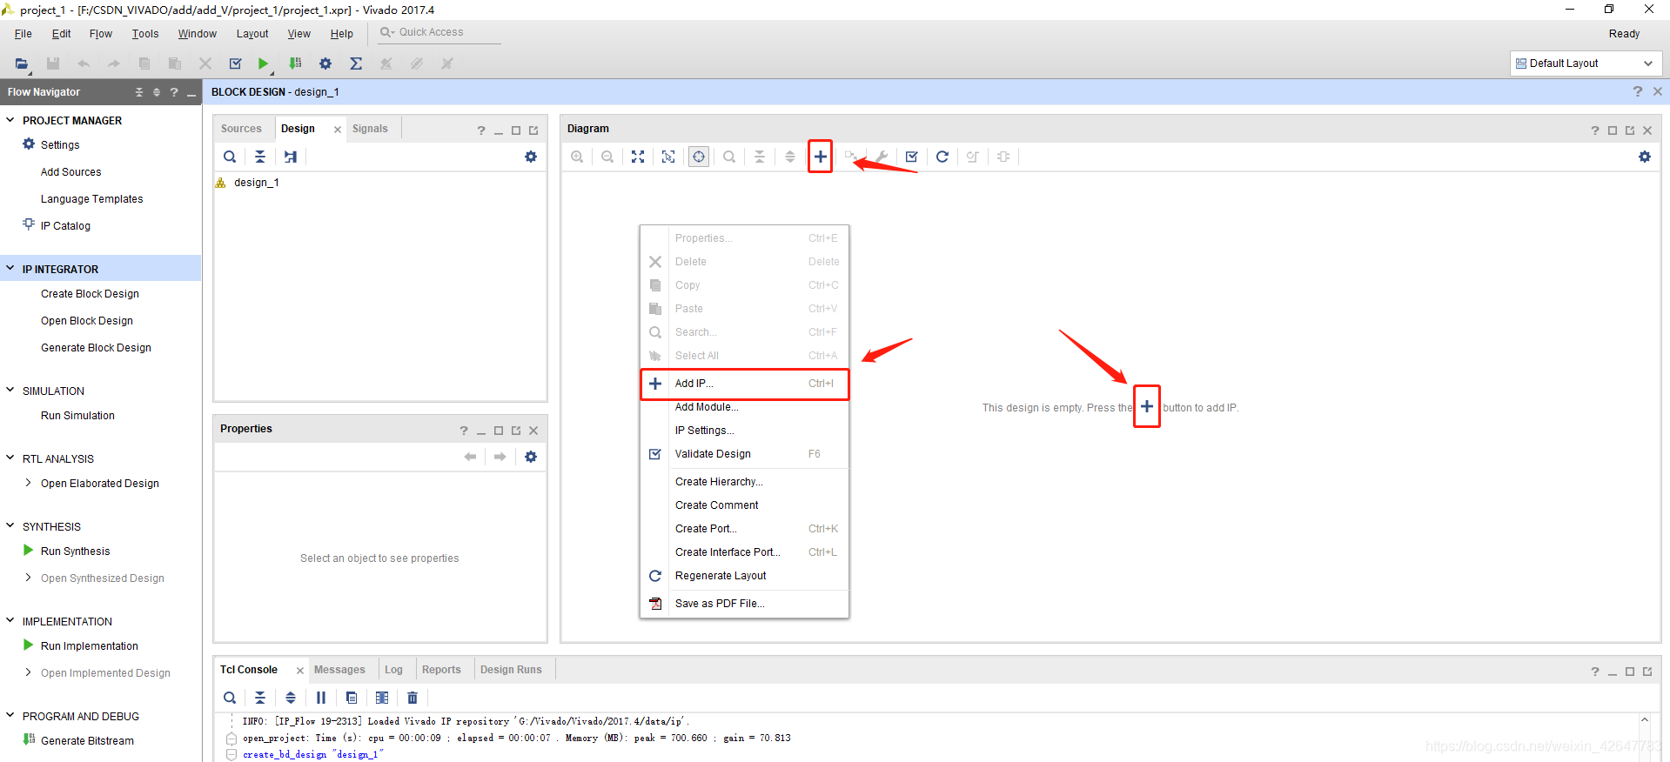Click Quick Access search field
The height and width of the screenshot is (762, 1670).
click(439, 33)
